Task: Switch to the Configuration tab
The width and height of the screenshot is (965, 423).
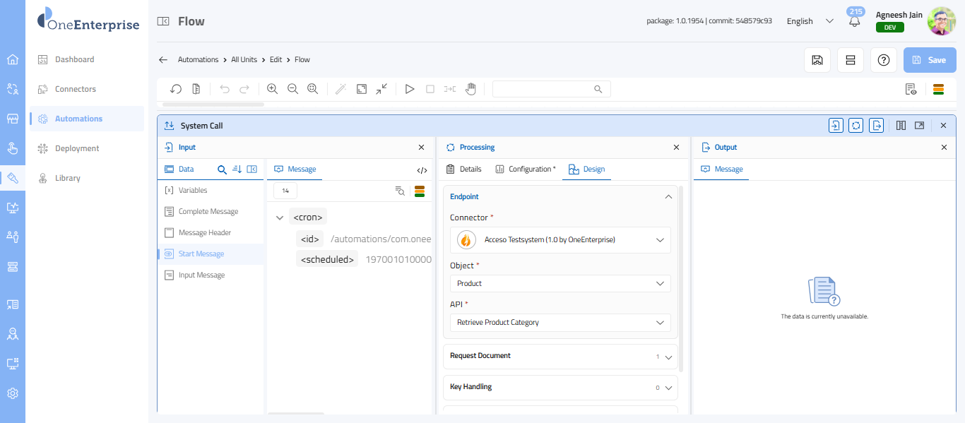Action: coord(526,169)
